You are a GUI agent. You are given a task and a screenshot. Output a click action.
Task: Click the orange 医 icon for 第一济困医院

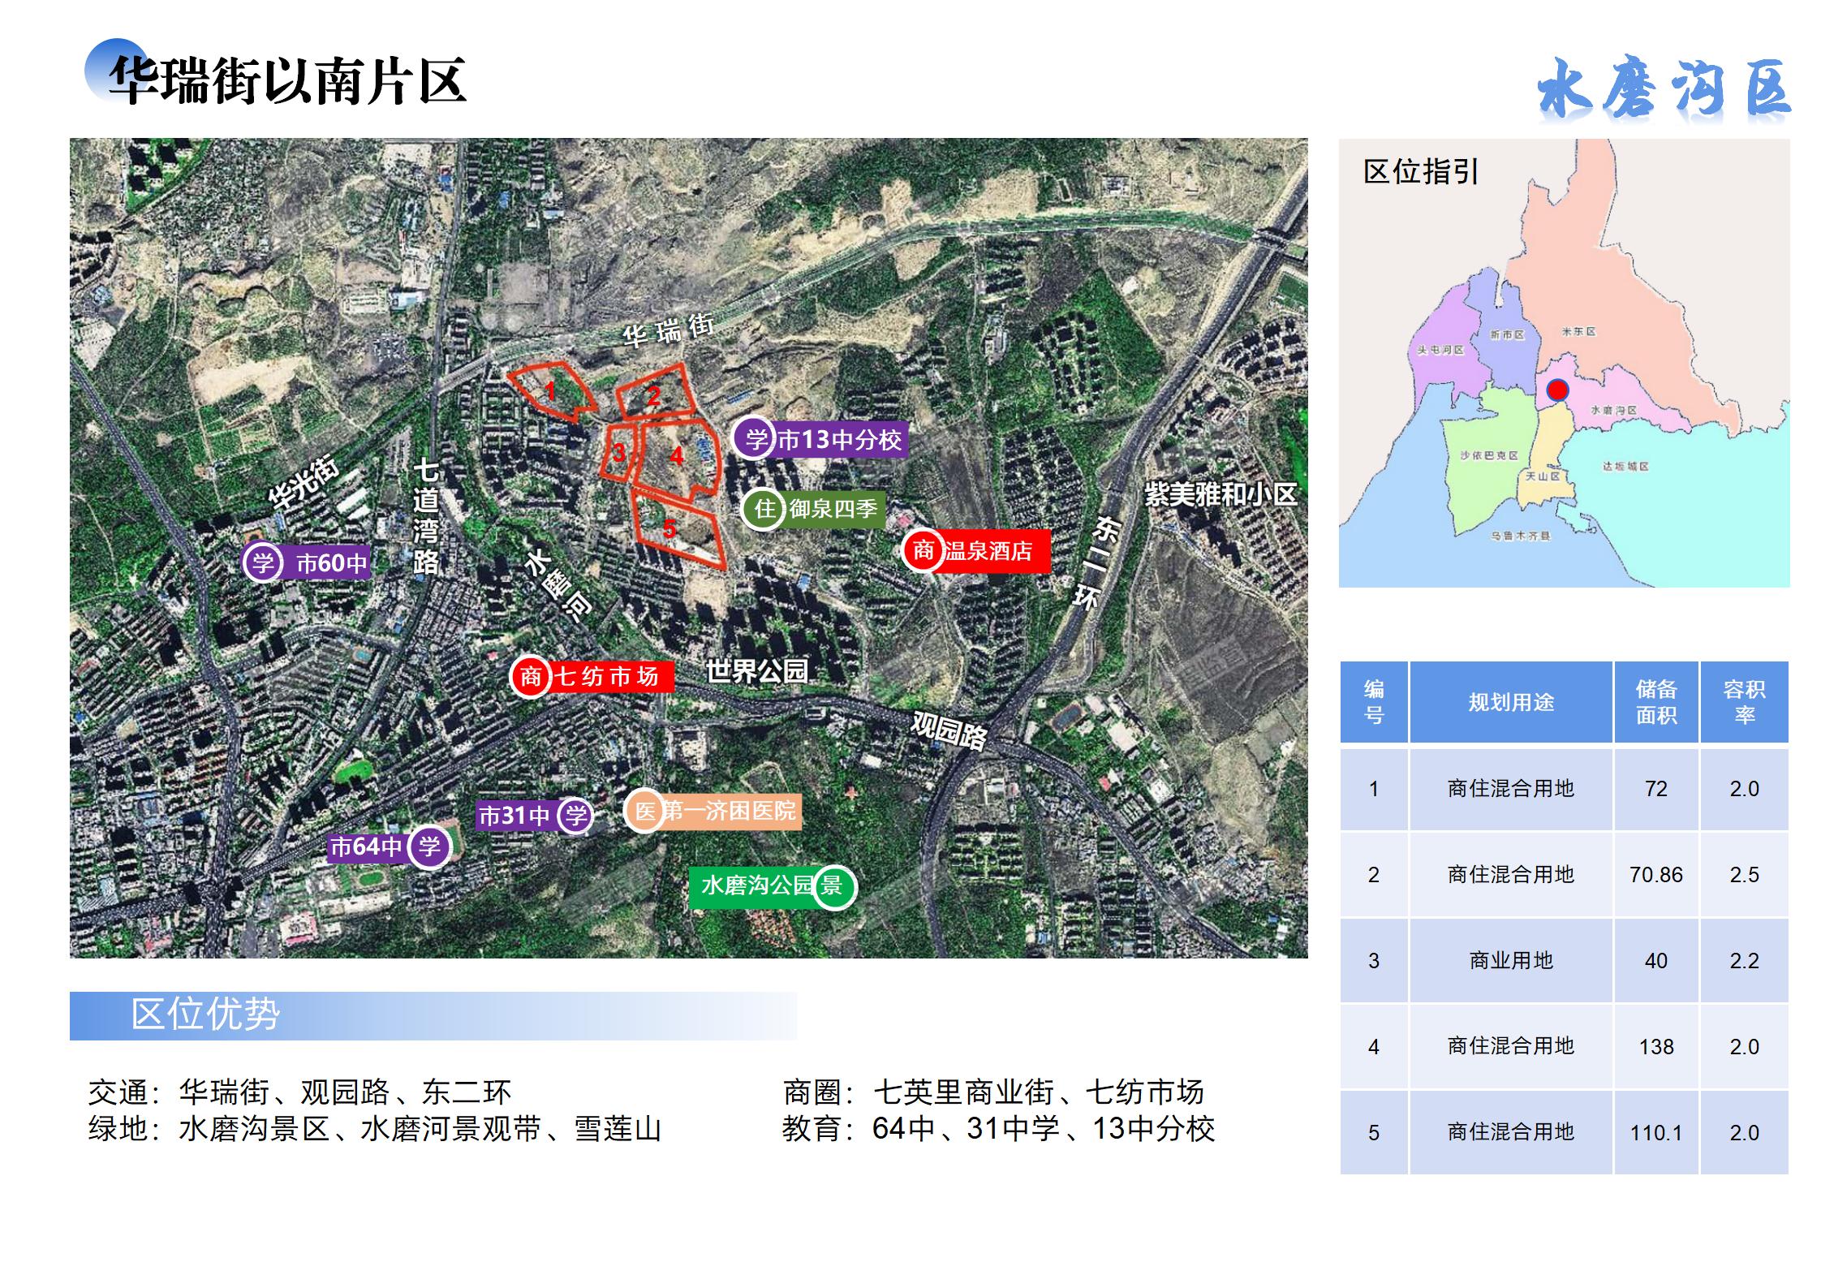644,811
